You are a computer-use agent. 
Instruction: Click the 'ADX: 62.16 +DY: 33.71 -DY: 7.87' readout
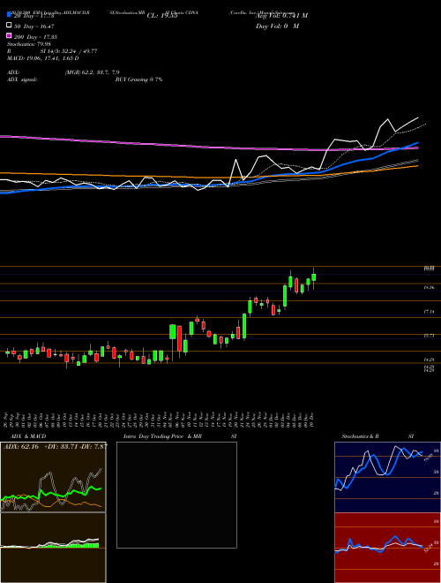(x=55, y=446)
